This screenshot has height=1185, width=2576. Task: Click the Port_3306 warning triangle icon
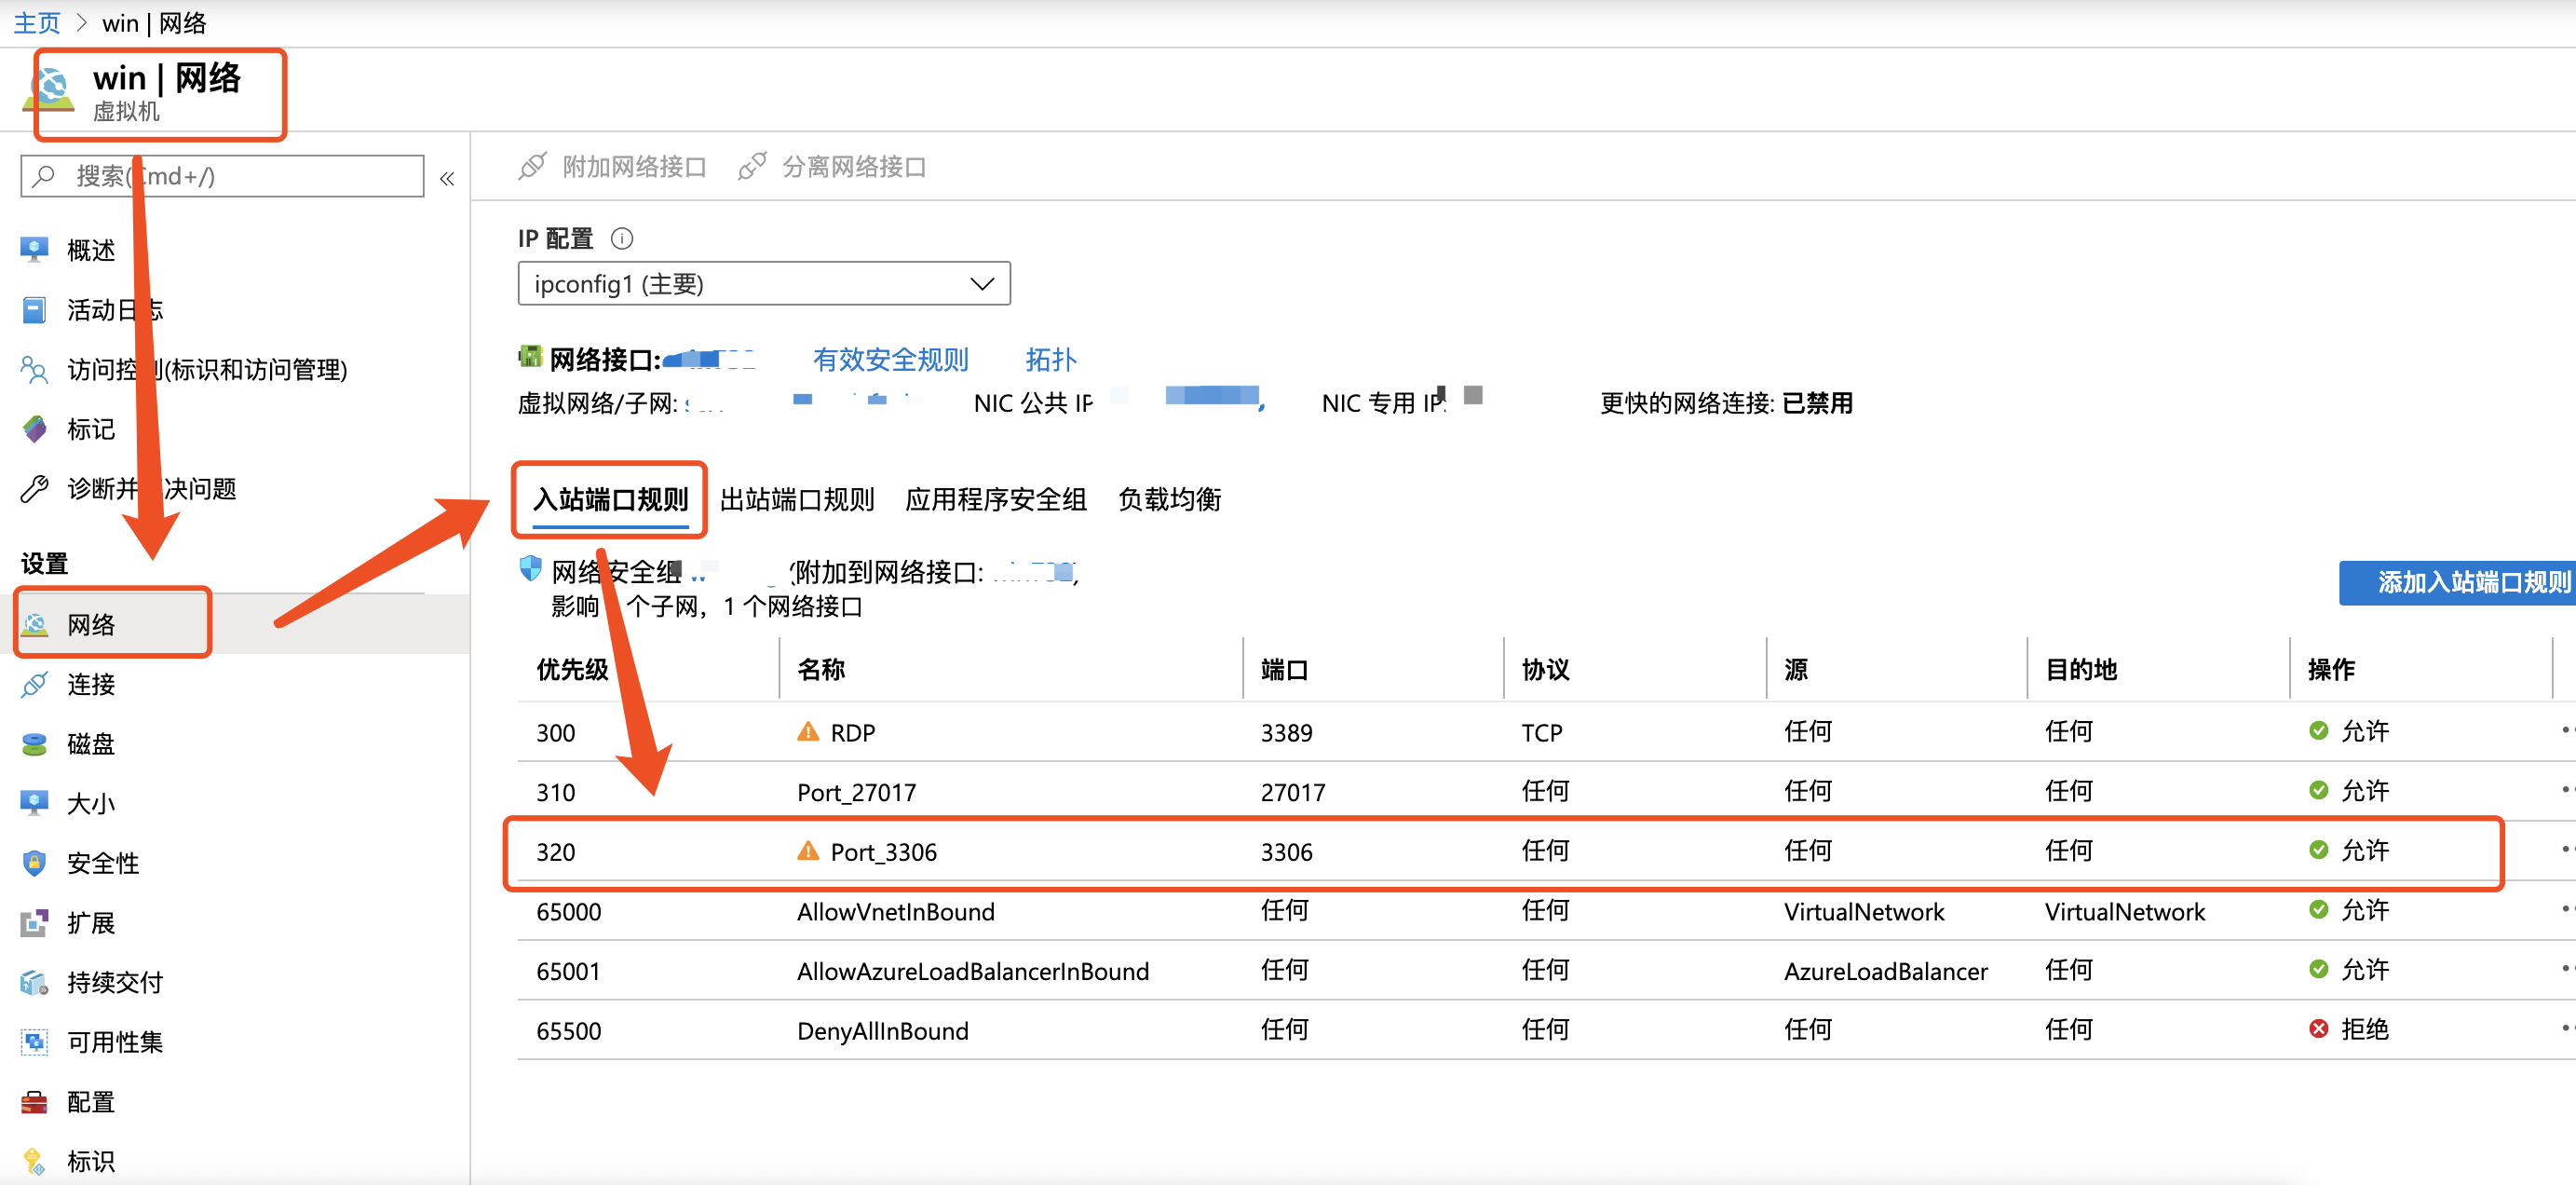click(x=808, y=851)
